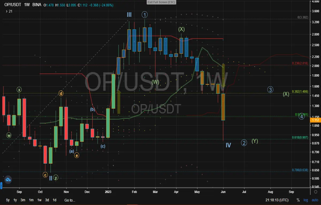This screenshot has height=205, width=321.
Task: Select the circled 2 wave label
Action: pos(244,143)
